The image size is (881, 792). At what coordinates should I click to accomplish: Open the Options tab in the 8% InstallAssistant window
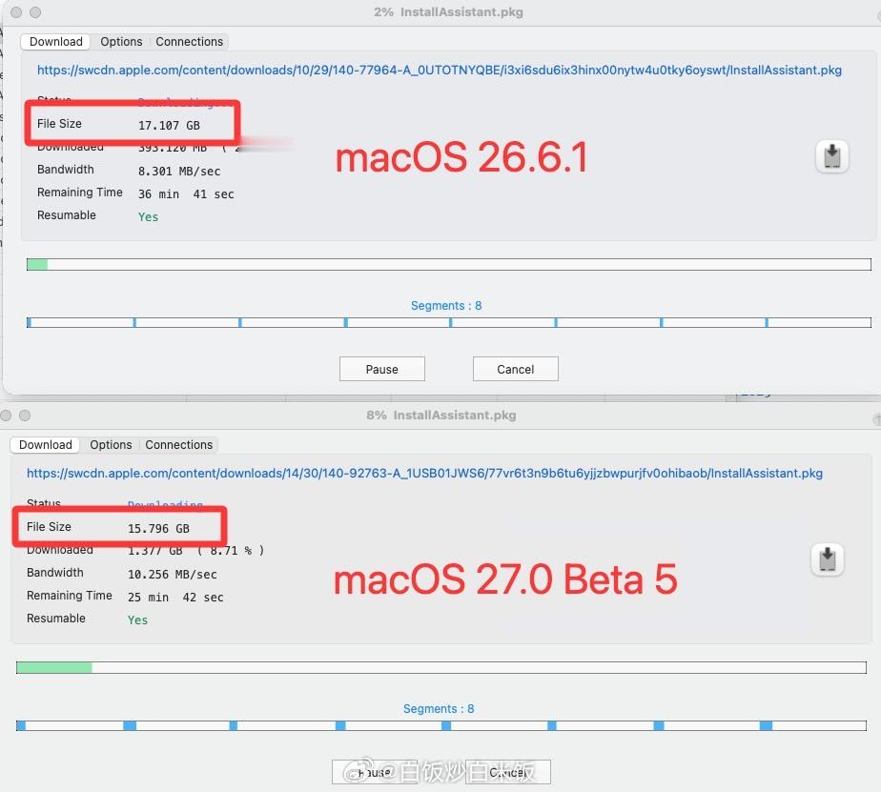[111, 445]
